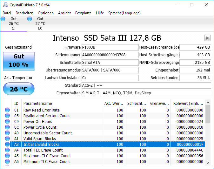Viewport: 214px width, 169px height.
Task: Open the Datei menu
Action: point(7,13)
